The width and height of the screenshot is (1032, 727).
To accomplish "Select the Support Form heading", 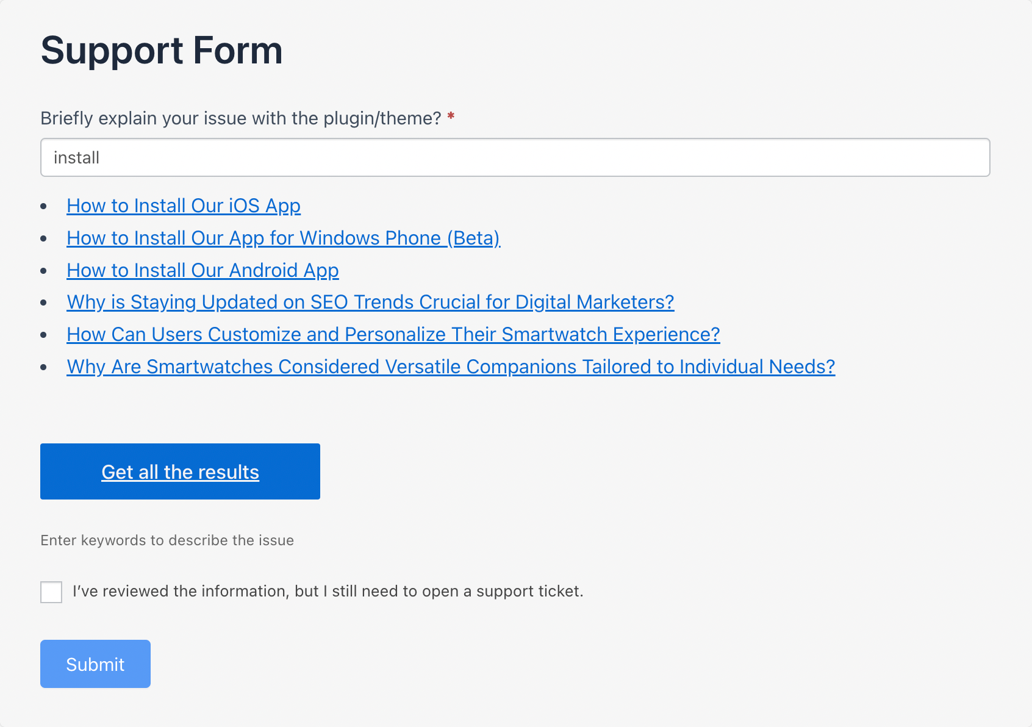I will tap(161, 51).
